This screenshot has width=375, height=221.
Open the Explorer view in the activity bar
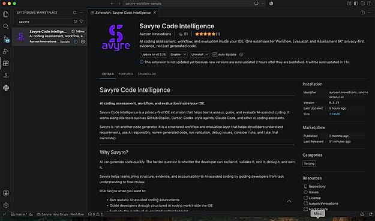pyautogui.click(x=6, y=14)
